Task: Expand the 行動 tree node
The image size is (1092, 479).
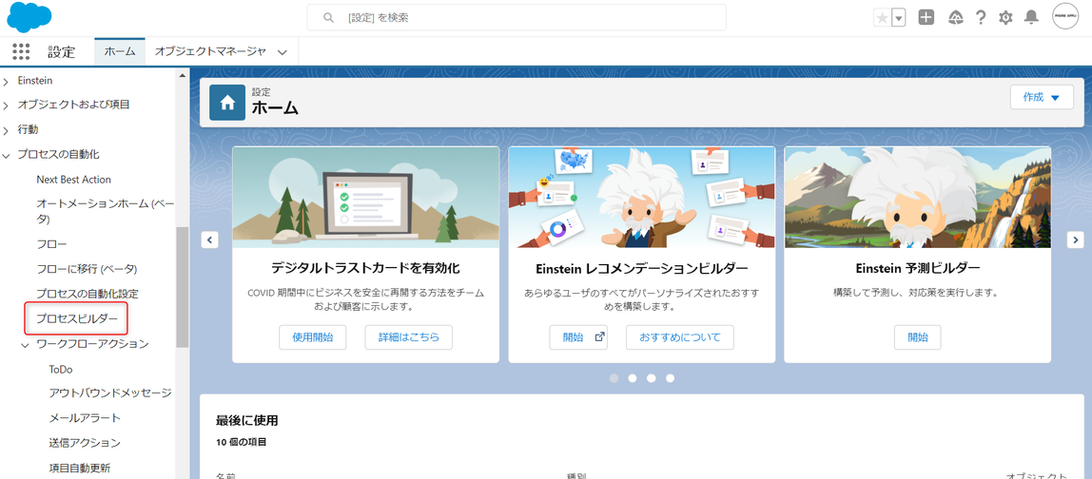Action: tap(7, 130)
